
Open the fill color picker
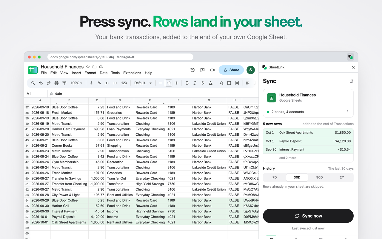coord(221,83)
